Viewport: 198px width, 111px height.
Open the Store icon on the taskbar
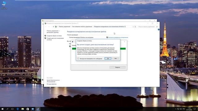(28, 109)
